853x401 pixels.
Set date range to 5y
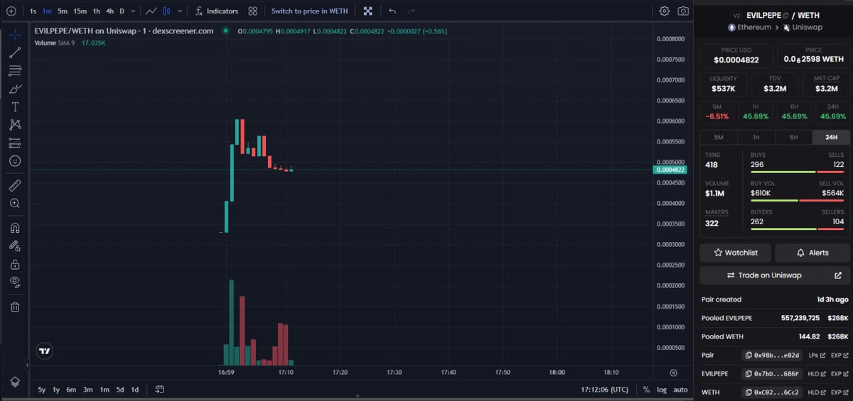[x=42, y=389]
